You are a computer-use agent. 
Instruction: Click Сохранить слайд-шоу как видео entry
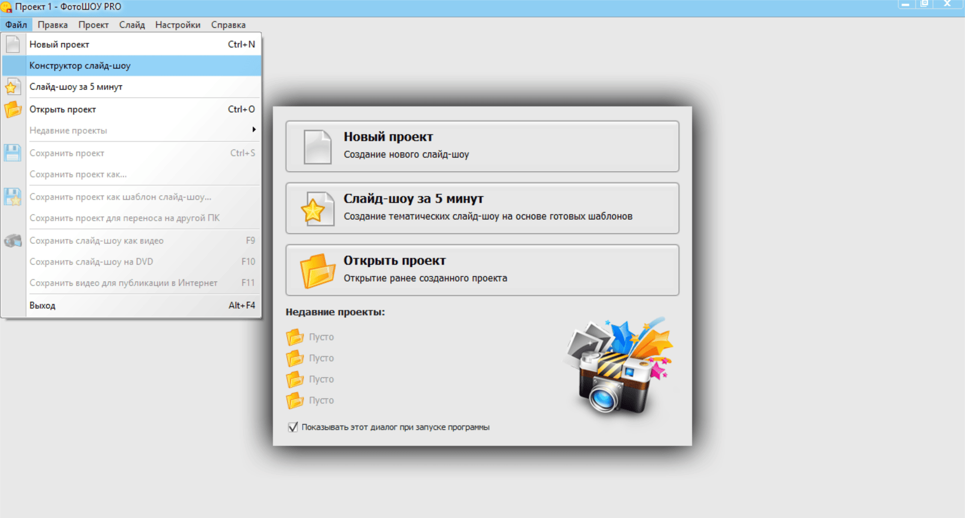coord(132,240)
